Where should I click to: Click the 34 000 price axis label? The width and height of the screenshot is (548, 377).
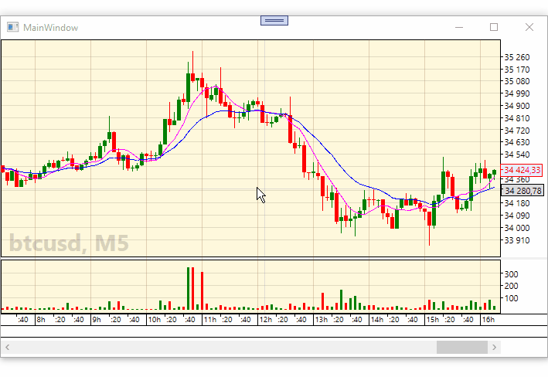pos(517,228)
